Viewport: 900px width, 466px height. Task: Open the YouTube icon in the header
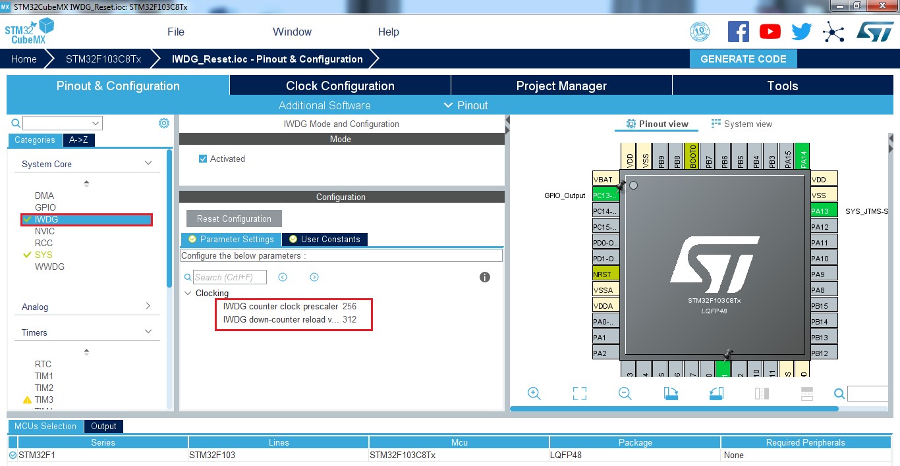[770, 32]
